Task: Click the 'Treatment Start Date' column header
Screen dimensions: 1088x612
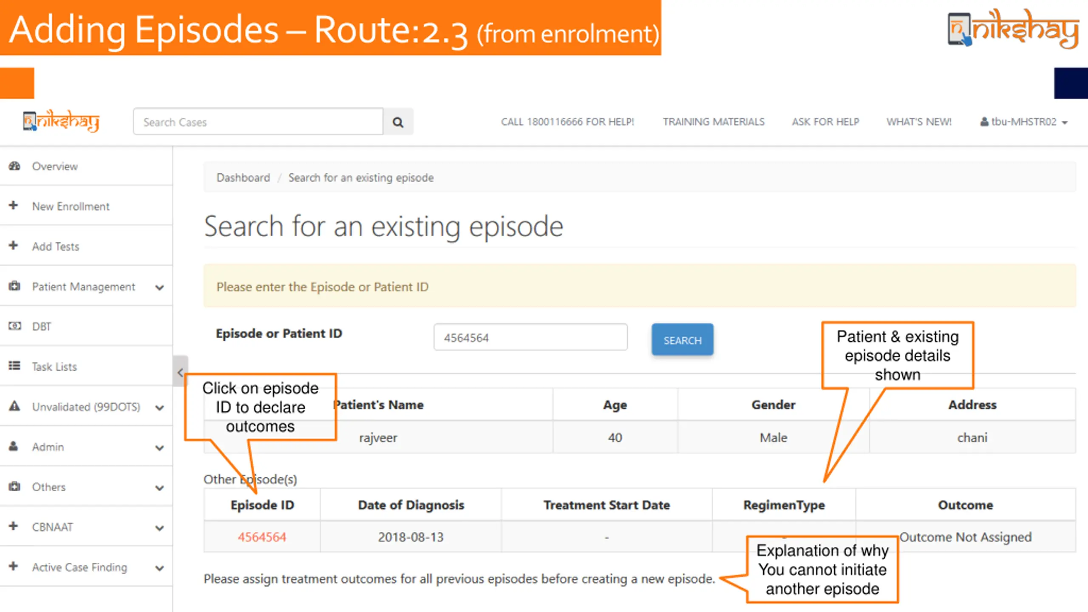Action: click(x=607, y=505)
